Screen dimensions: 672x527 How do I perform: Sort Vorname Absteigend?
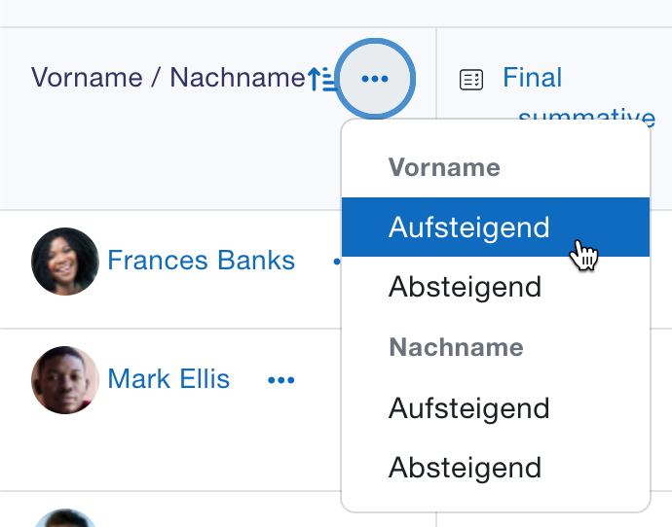tap(496, 287)
